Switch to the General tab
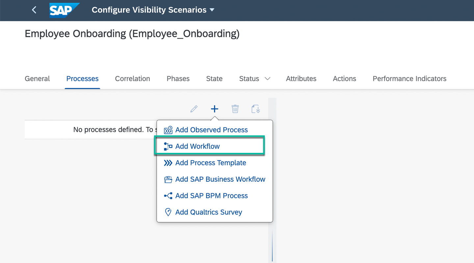 37,79
